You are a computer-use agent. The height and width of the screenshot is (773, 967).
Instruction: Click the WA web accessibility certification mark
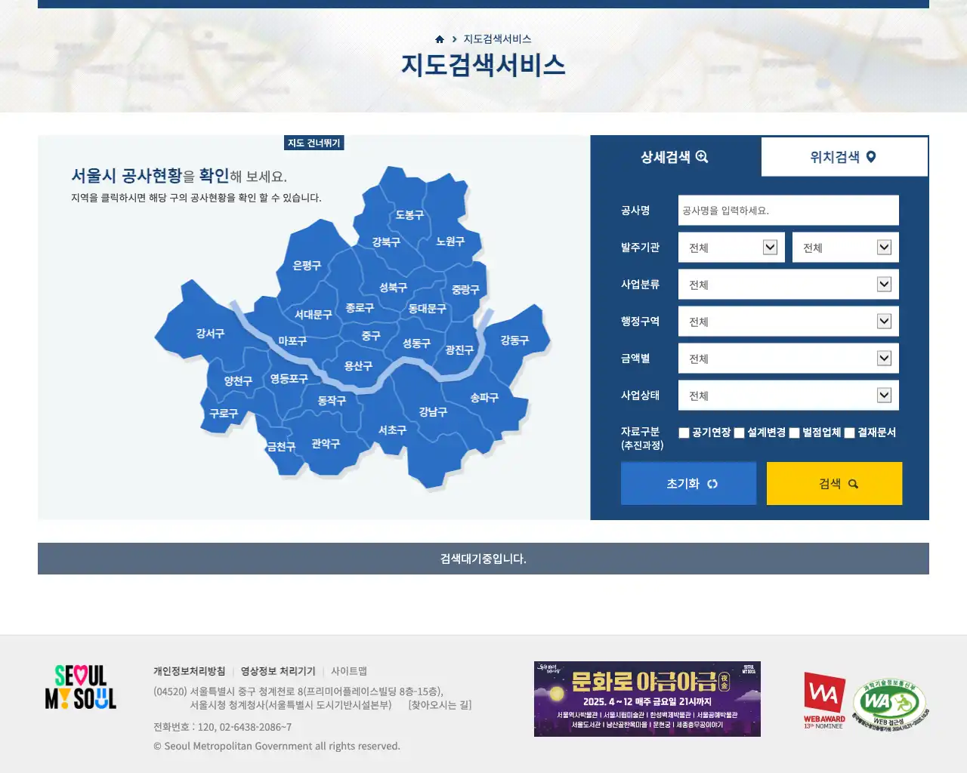pyautogui.click(x=890, y=705)
